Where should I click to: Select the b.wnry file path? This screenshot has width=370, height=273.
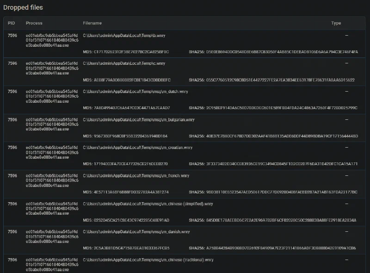pos(124,36)
